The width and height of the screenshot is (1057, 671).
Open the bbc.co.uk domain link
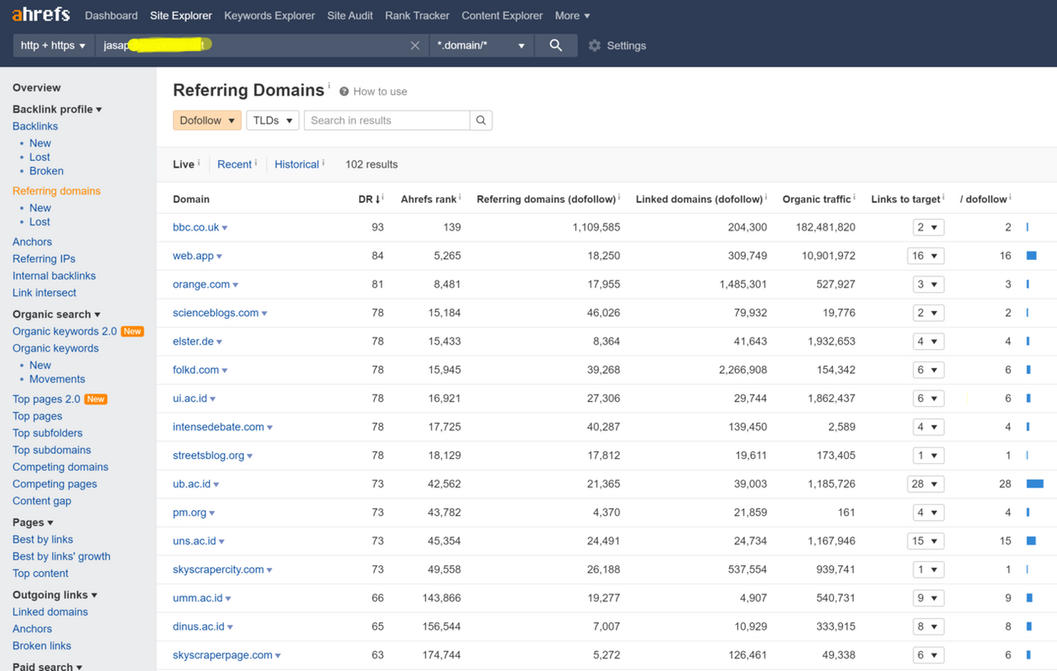tap(195, 227)
